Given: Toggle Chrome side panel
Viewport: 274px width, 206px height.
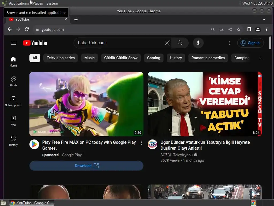Looking at the screenshot, I should 249,30.
